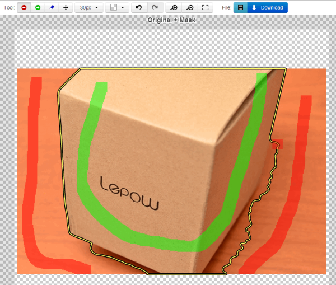Redo the last undone action
Screen dimensions: 336x285
[x=155, y=8]
